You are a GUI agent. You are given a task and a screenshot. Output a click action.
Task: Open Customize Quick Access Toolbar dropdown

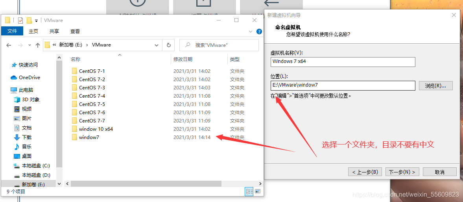(36, 21)
